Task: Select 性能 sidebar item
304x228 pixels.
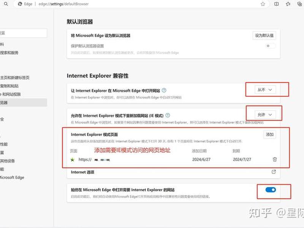Action: coord(4,144)
